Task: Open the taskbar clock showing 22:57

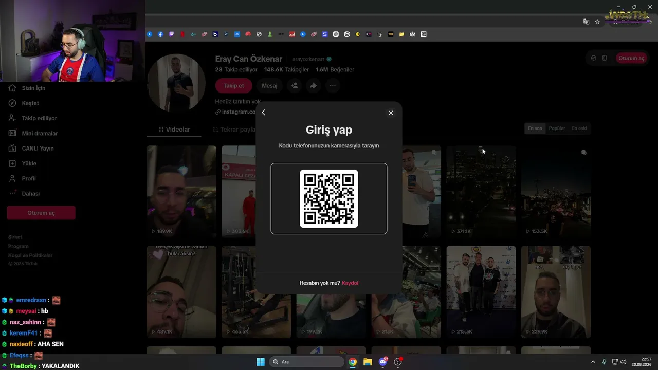Action: tap(642, 362)
